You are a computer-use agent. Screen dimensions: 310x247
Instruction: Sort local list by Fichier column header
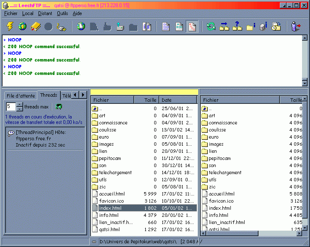pyautogui.click(x=112, y=100)
